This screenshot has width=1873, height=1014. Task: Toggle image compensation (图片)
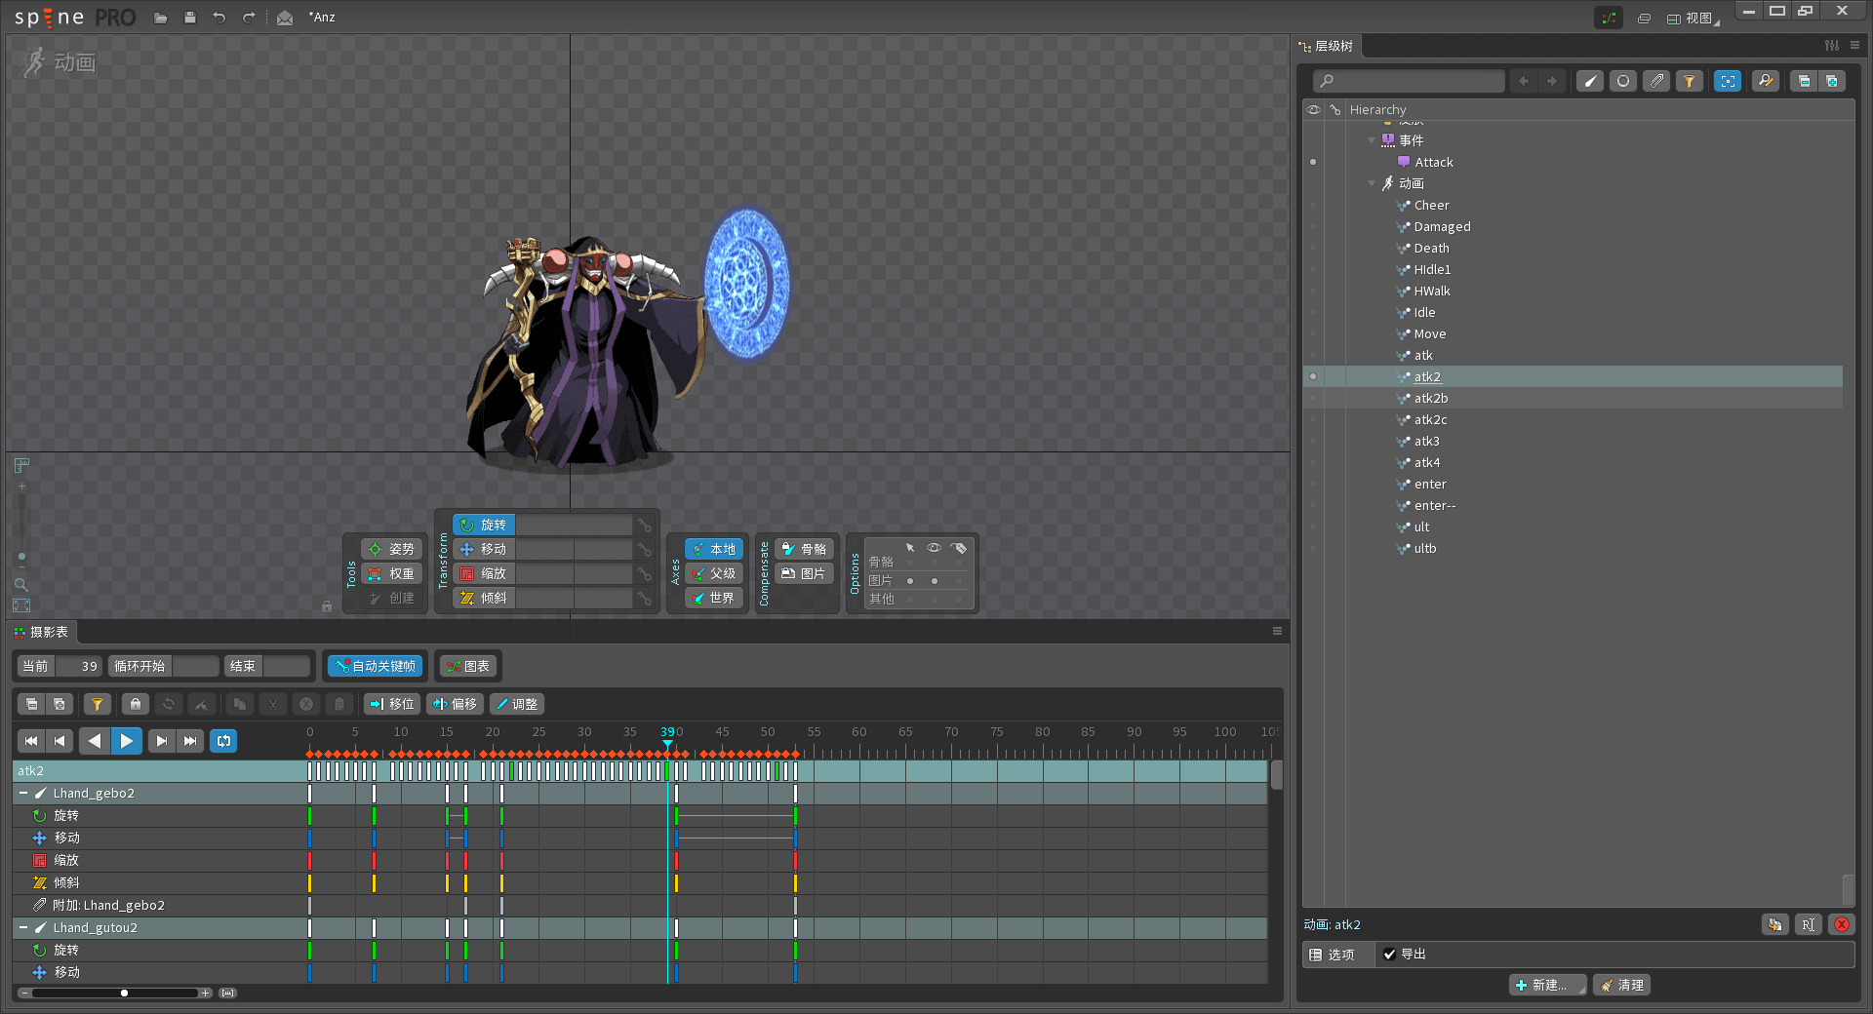tap(805, 573)
